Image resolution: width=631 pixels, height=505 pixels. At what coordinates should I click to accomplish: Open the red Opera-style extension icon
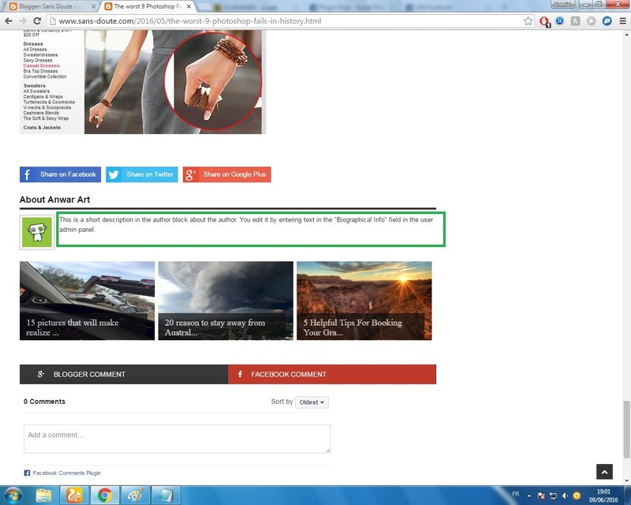pyautogui.click(x=544, y=21)
